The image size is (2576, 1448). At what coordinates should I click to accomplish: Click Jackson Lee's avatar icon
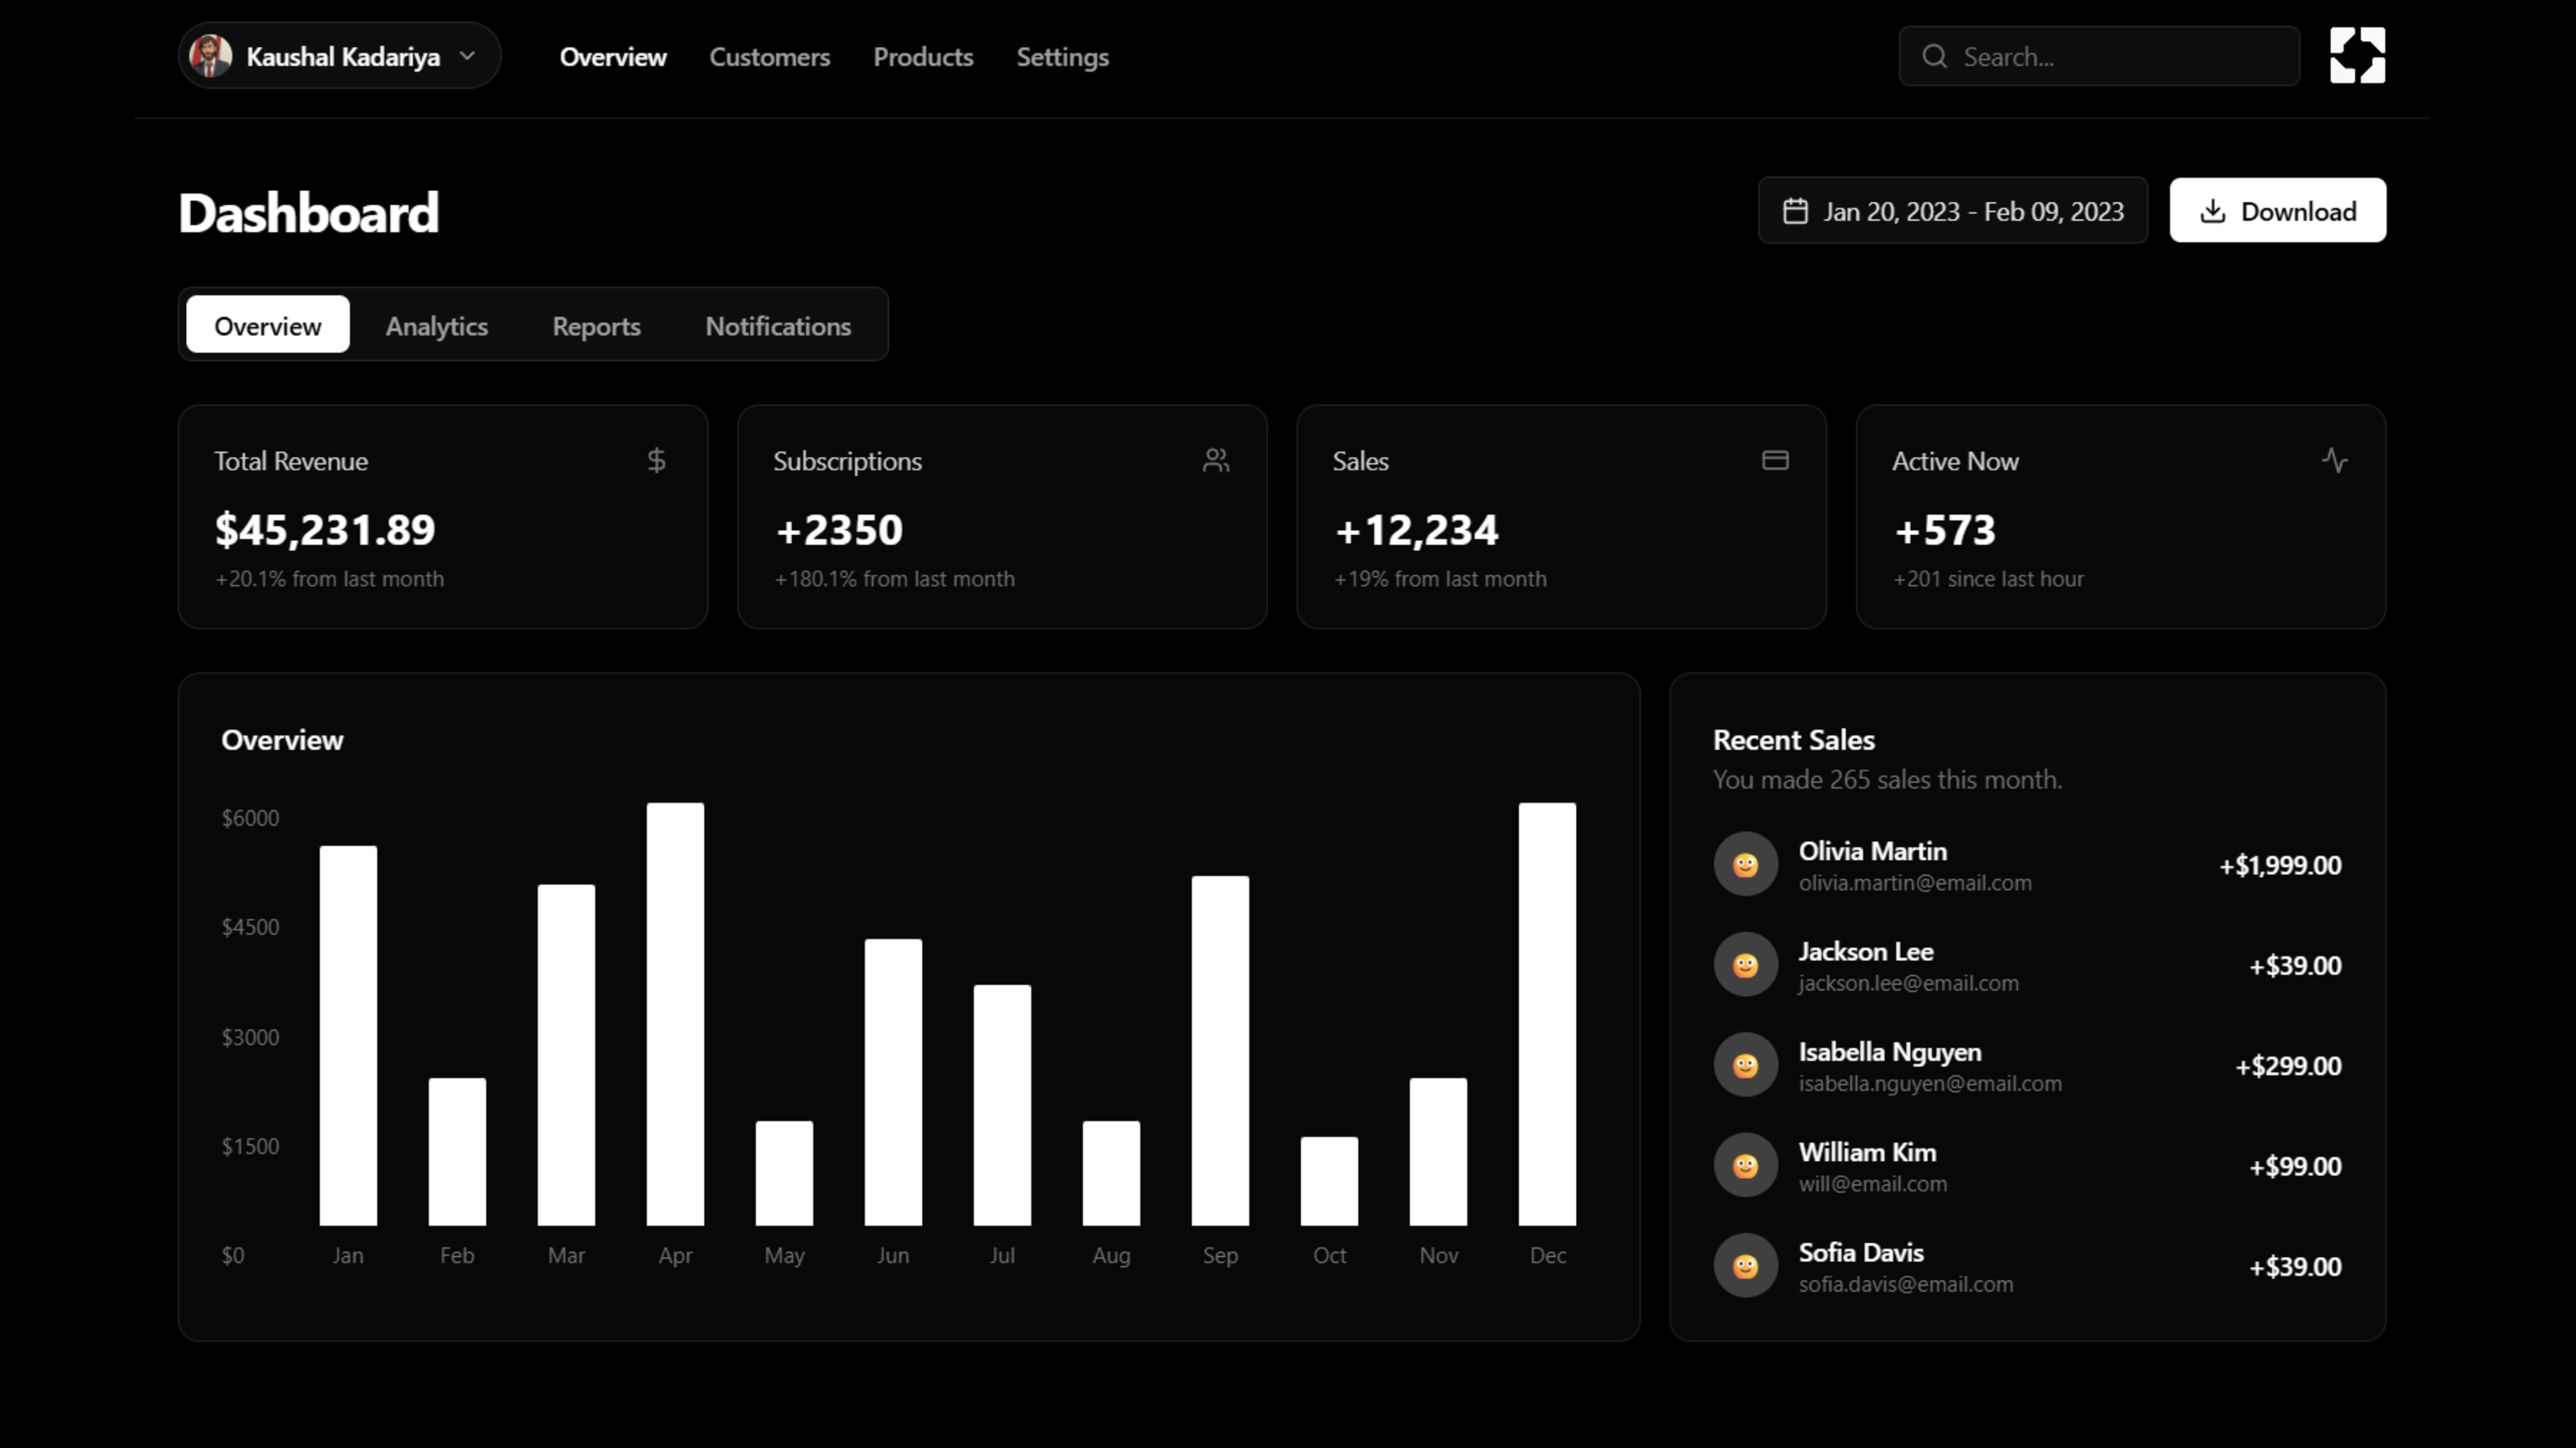1745,964
